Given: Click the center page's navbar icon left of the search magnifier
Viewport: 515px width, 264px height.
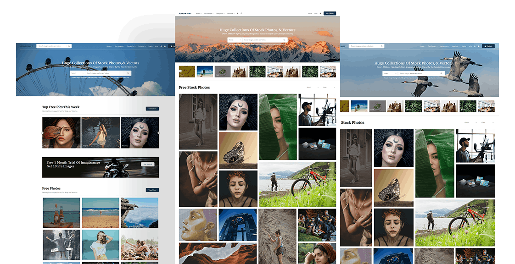Looking at the screenshot, I should 237,14.
